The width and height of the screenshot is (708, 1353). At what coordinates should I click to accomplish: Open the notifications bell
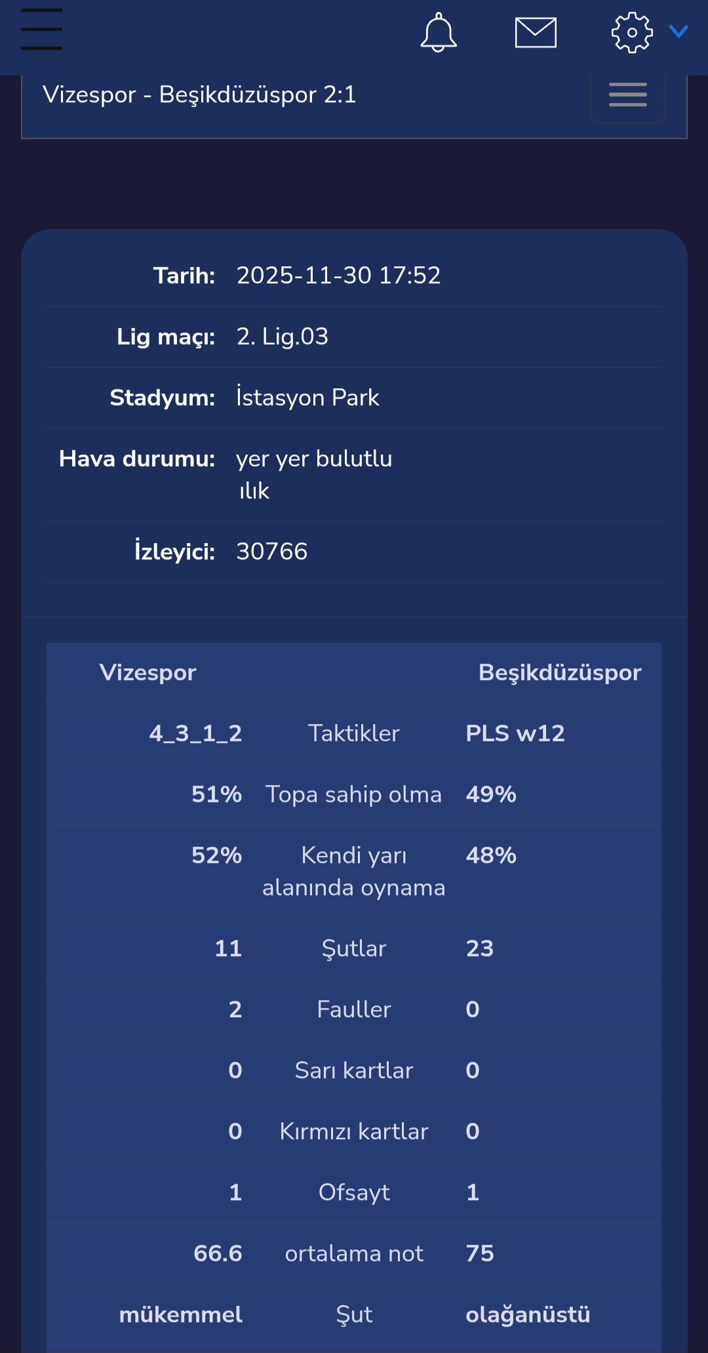pyautogui.click(x=439, y=32)
